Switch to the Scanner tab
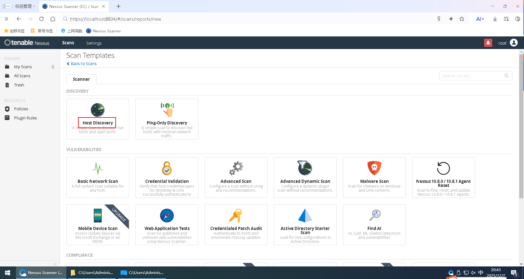 point(81,79)
